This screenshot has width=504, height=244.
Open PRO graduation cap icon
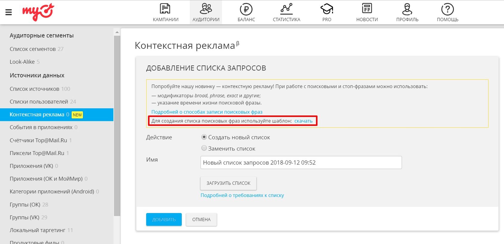coord(327,9)
